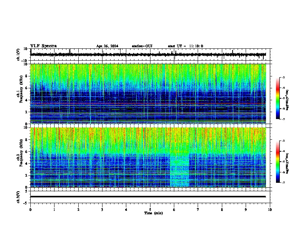Click the flat ch.3 voltage trace

[x=148, y=197]
